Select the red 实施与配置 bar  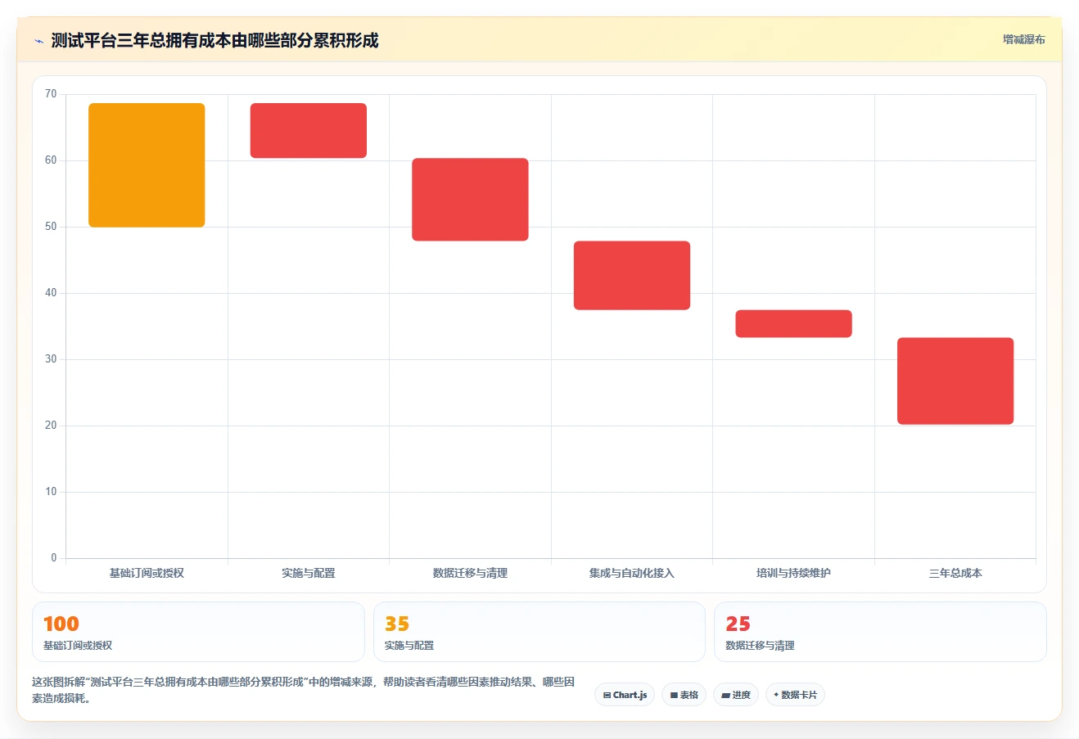(309, 131)
